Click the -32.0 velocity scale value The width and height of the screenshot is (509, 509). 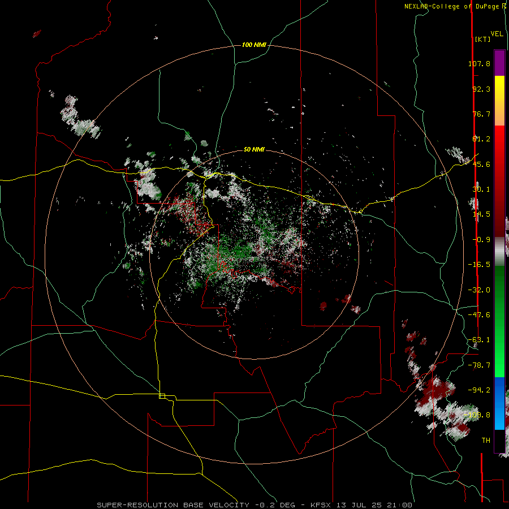pyautogui.click(x=479, y=290)
